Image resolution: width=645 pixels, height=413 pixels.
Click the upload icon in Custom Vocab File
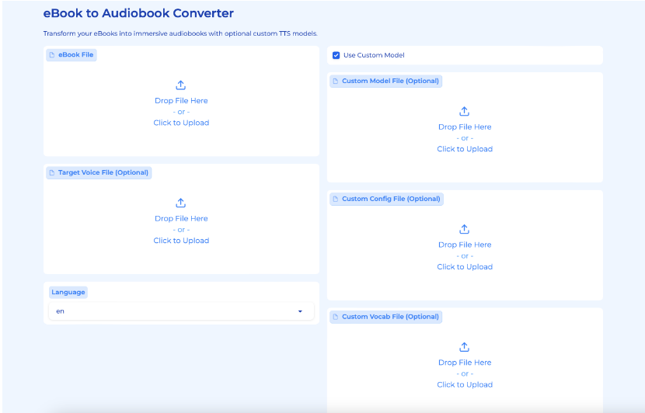[465, 348]
